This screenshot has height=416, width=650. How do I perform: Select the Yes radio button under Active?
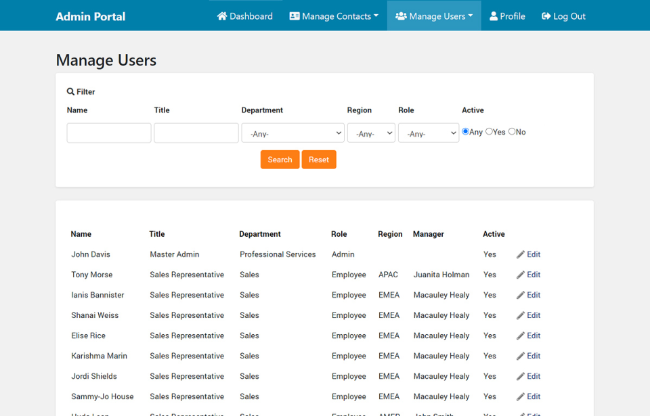point(490,132)
